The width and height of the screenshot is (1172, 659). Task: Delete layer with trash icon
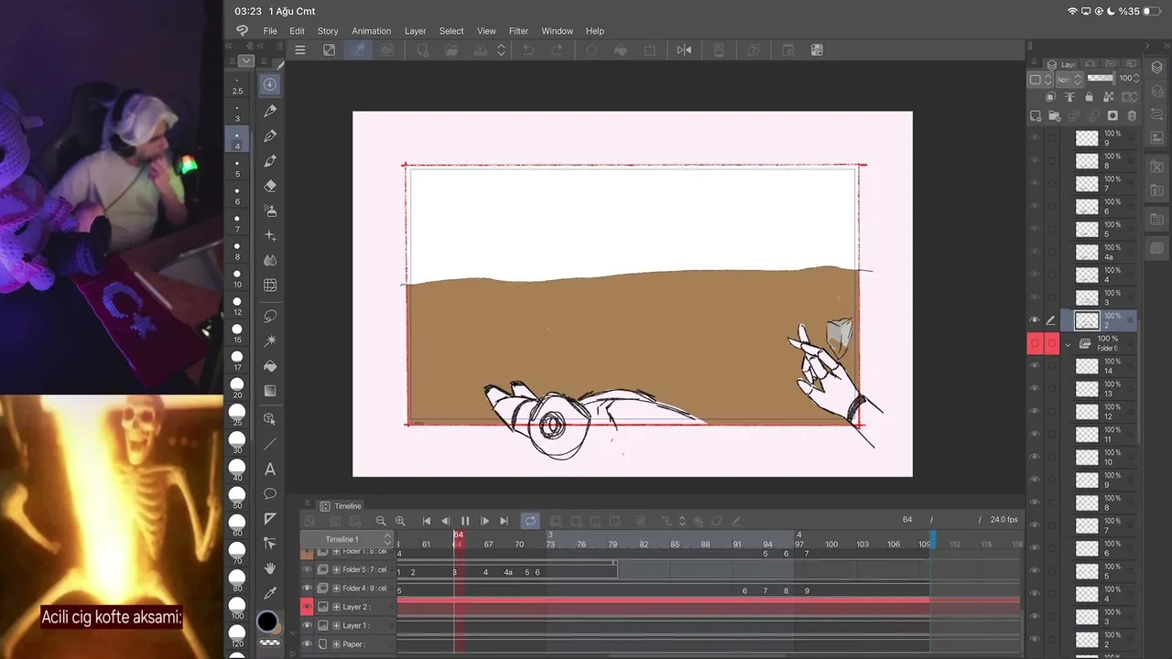1132,116
